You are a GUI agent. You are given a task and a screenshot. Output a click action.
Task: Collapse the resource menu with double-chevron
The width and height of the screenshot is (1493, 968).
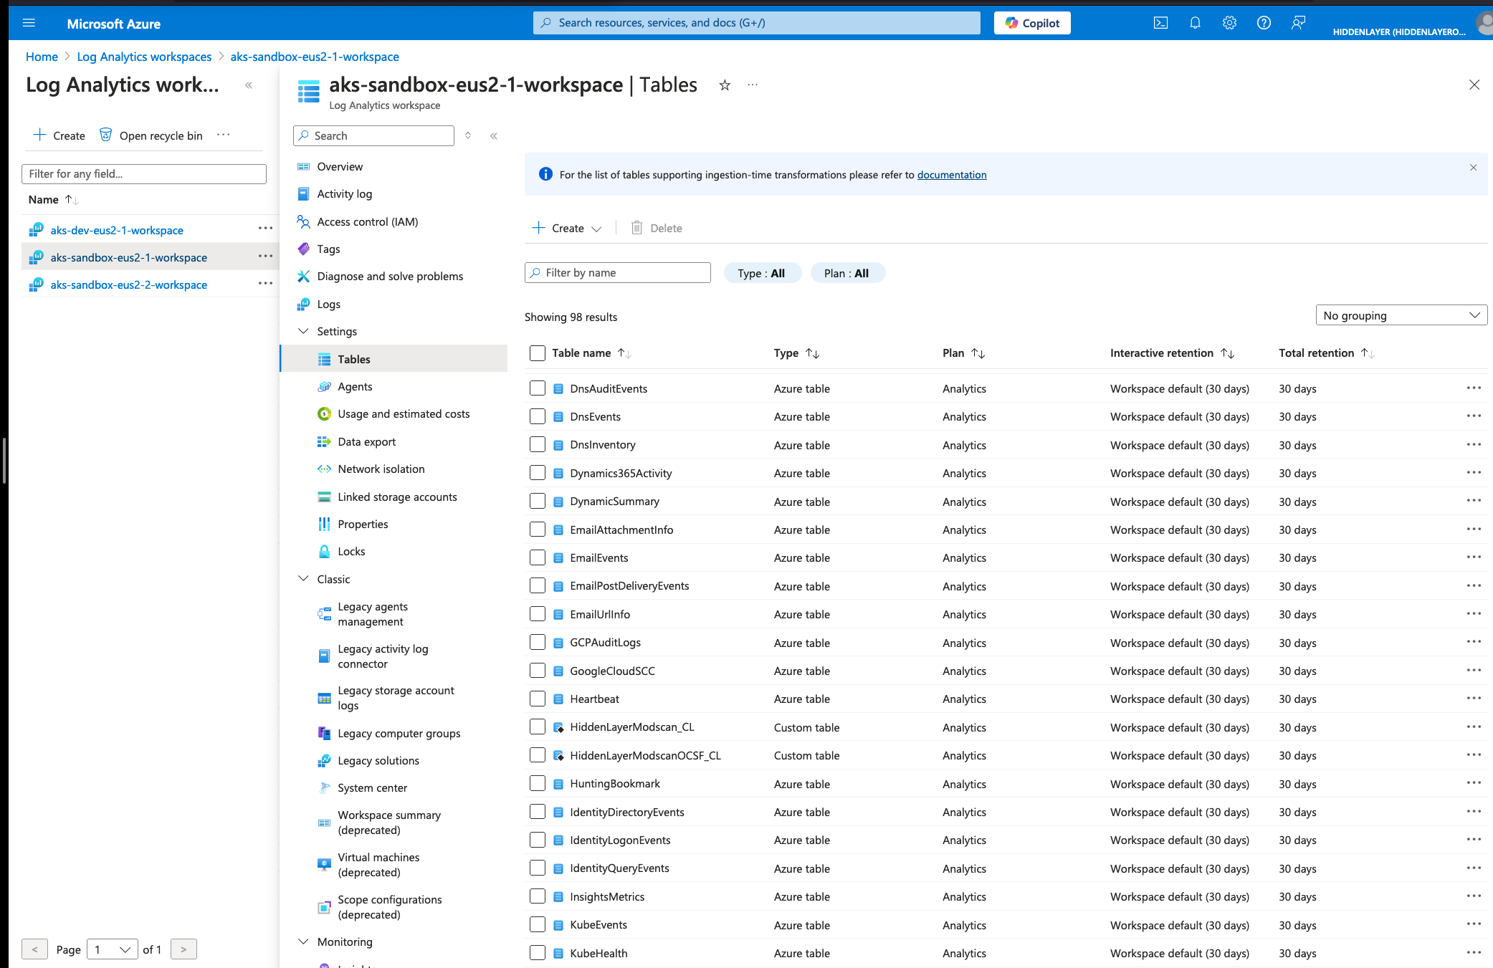[x=493, y=135]
